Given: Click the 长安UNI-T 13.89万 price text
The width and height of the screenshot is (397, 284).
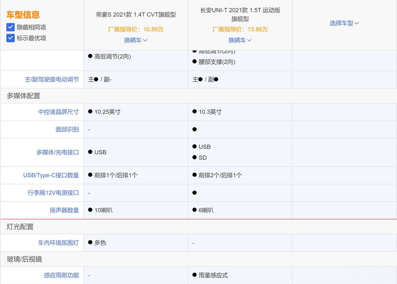Looking at the screenshot, I should tap(240, 29).
